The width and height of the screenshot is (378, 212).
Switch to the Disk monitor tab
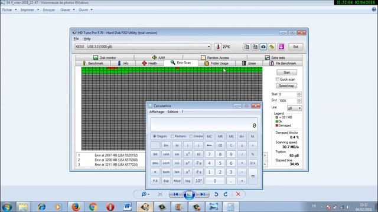coord(105,58)
